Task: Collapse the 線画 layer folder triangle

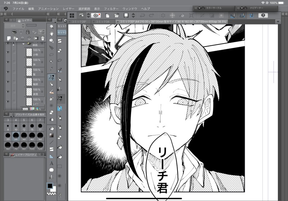Action: pos(23,44)
